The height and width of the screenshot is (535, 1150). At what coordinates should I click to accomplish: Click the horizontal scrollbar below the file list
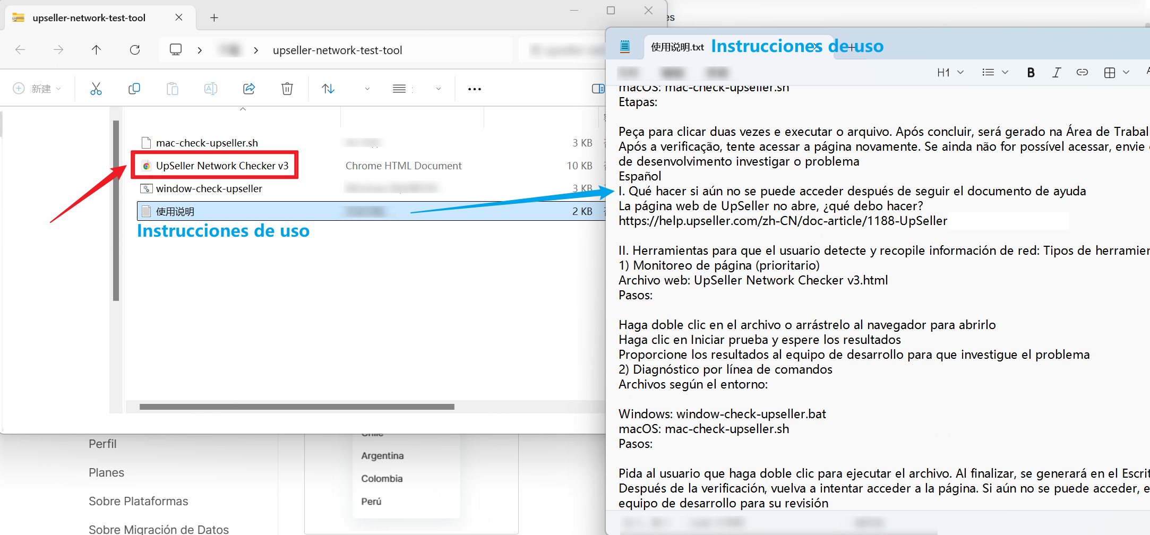tap(297, 407)
